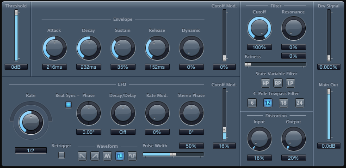Click the Distortion Output knob
Viewport: 346px width, 168px height.
(x=294, y=139)
